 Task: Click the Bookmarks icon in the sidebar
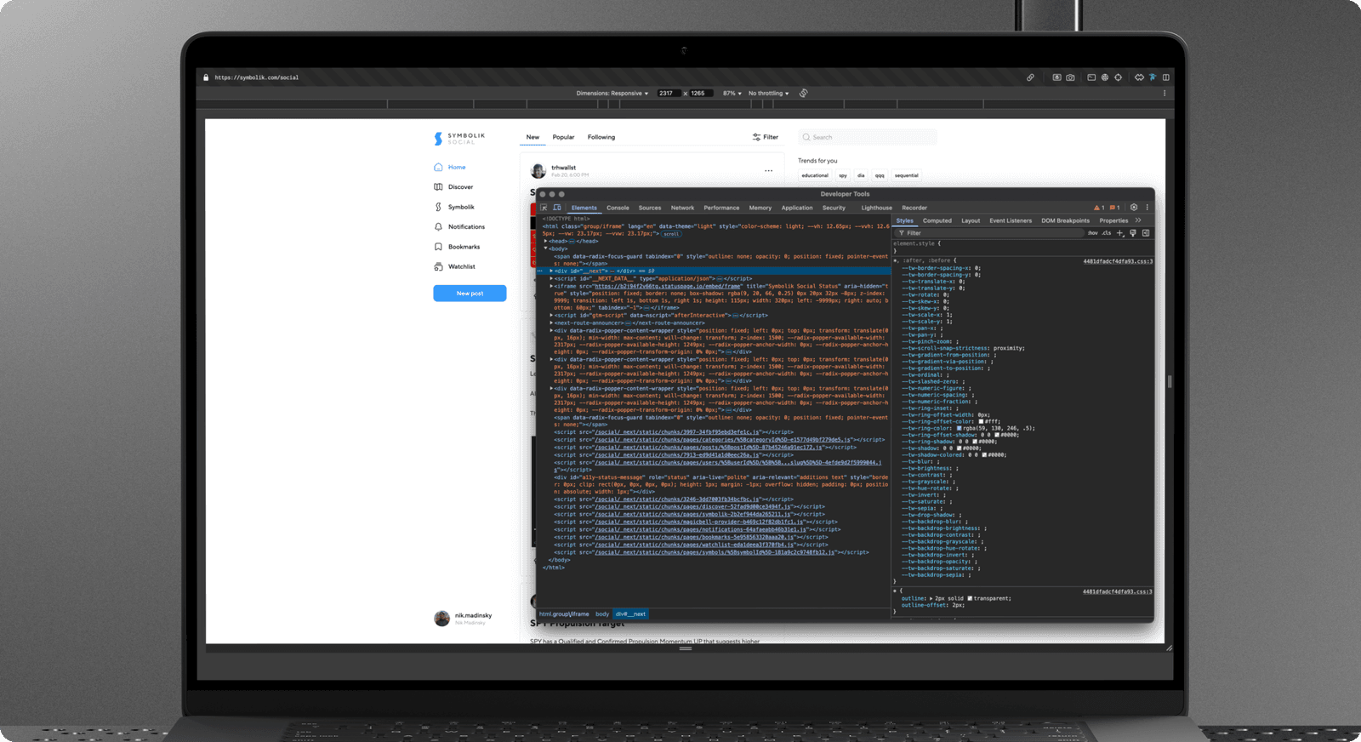(x=438, y=247)
